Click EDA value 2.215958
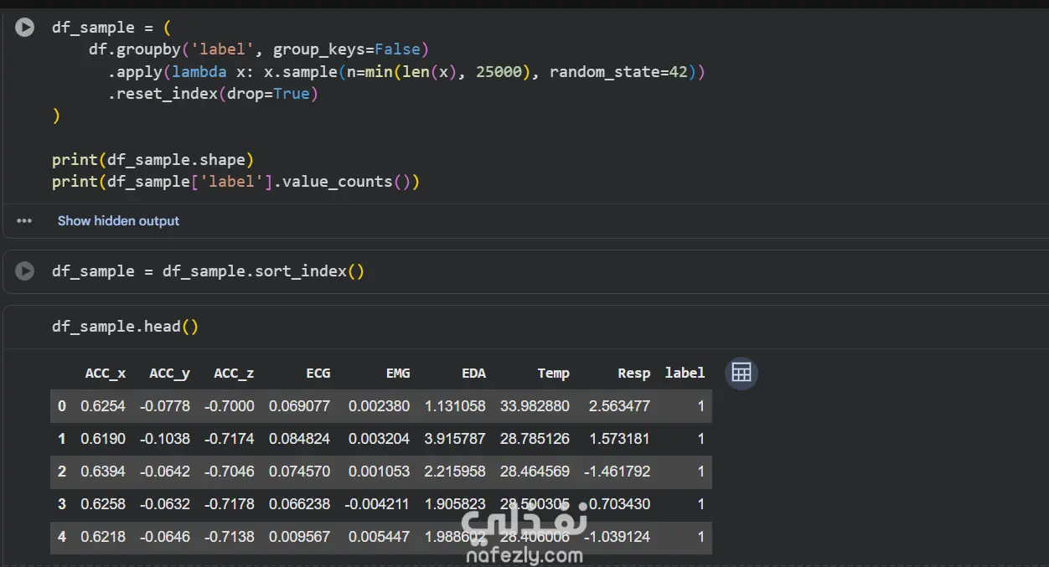 pyautogui.click(x=455, y=472)
